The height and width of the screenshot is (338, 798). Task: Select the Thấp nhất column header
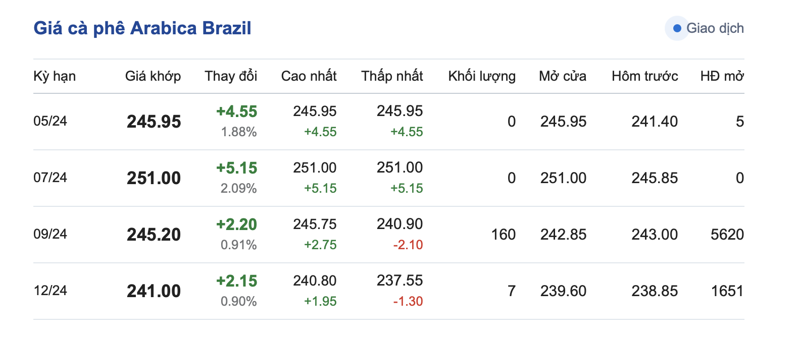(x=392, y=76)
